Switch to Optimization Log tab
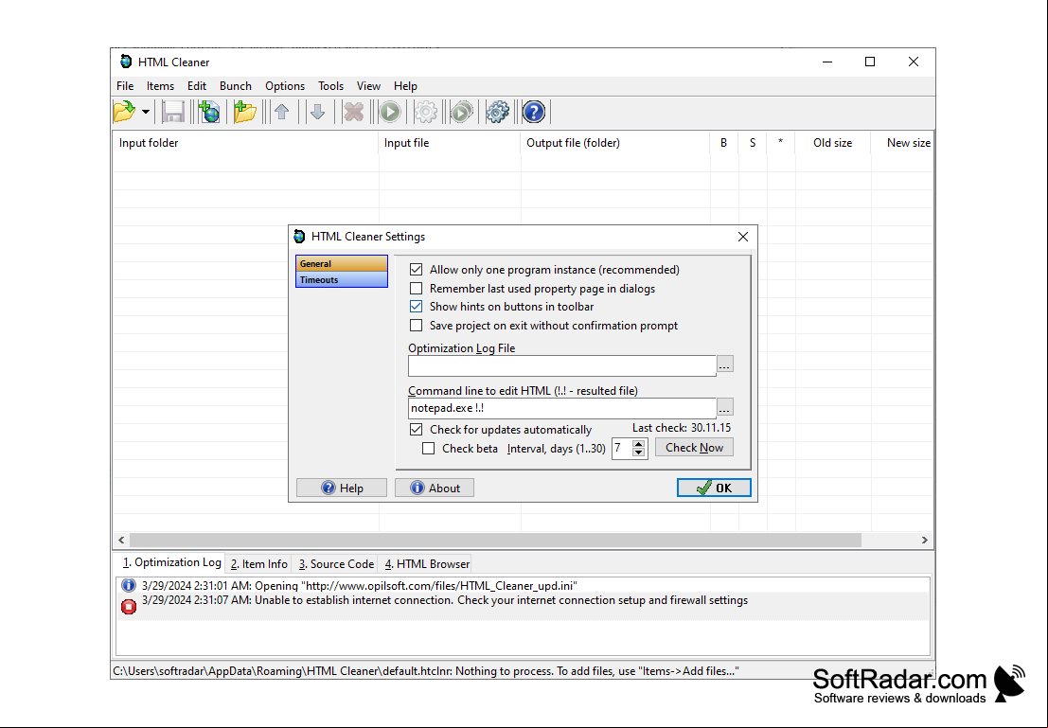The image size is (1048, 728). pyautogui.click(x=171, y=563)
